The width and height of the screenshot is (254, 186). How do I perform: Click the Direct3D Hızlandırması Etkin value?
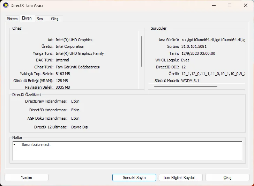[x=75, y=110]
